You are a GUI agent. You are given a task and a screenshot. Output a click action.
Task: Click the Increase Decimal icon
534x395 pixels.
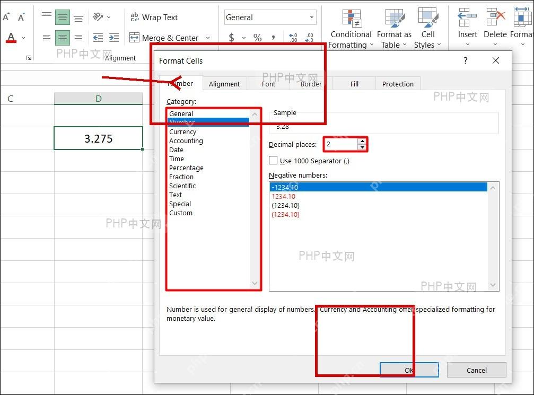[293, 38]
